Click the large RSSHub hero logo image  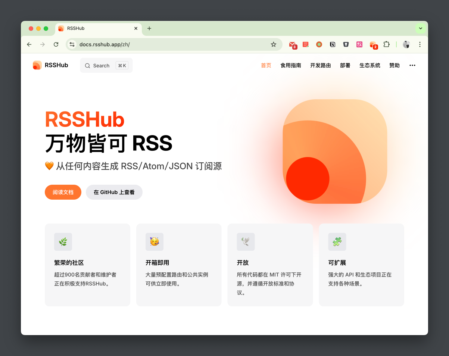click(335, 152)
